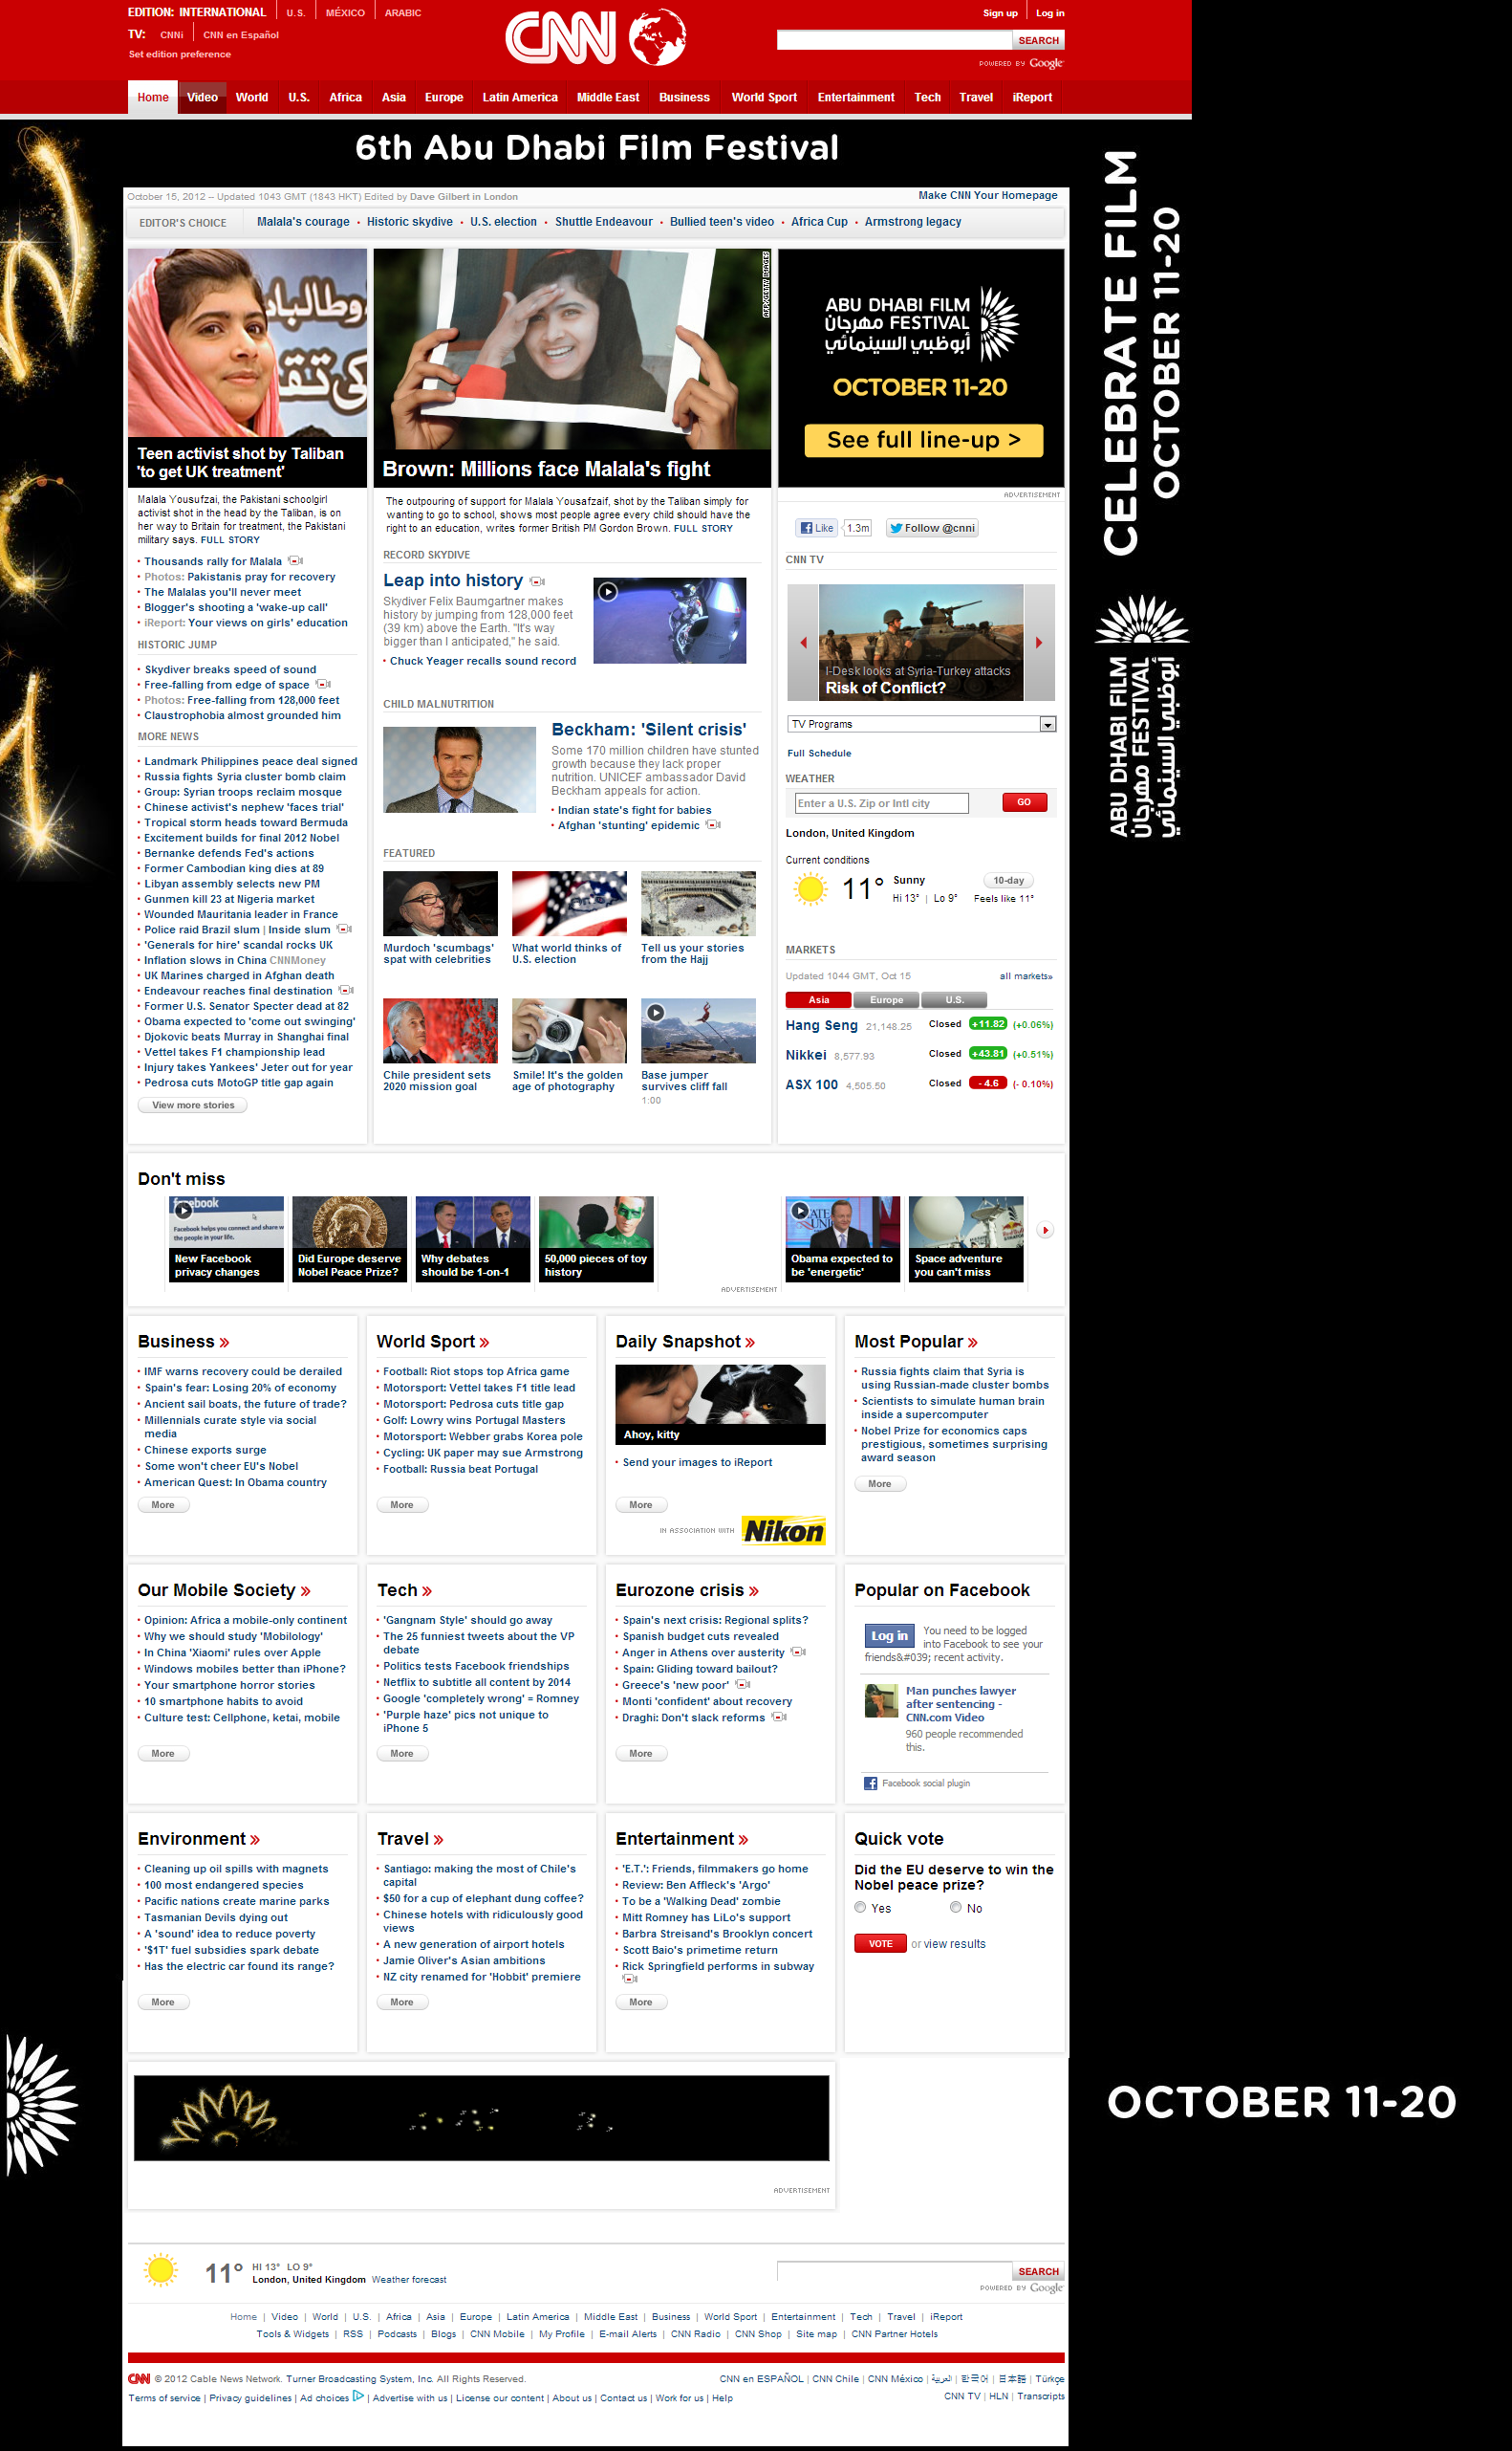1512x2451 pixels.
Task: Click video icon beside Leap into history headline
Action: (x=537, y=581)
